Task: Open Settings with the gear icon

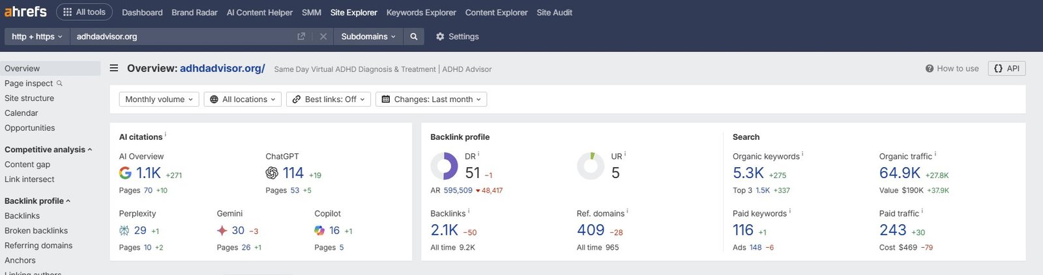Action: point(457,36)
